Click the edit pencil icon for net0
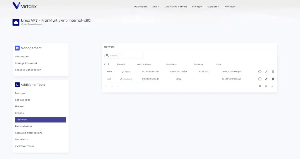300x159 pixels. (266, 72)
